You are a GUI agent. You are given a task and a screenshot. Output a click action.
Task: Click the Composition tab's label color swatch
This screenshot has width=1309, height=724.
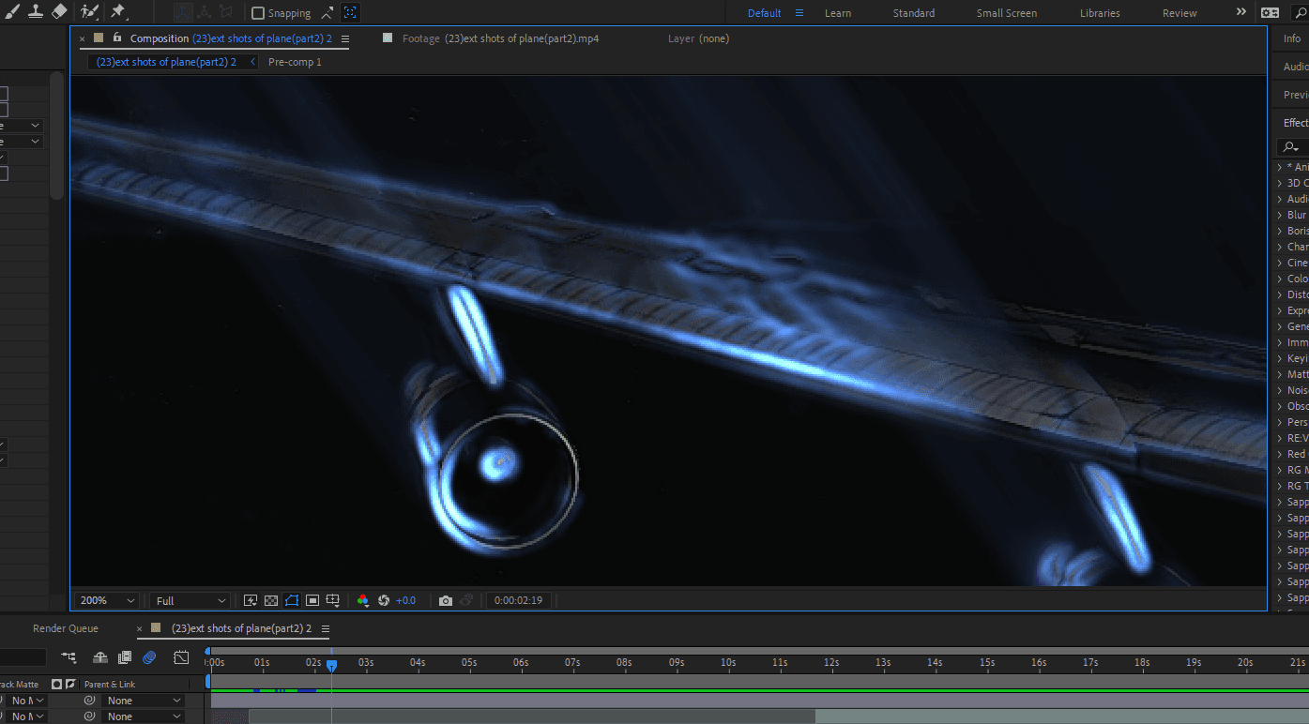pyautogui.click(x=99, y=38)
